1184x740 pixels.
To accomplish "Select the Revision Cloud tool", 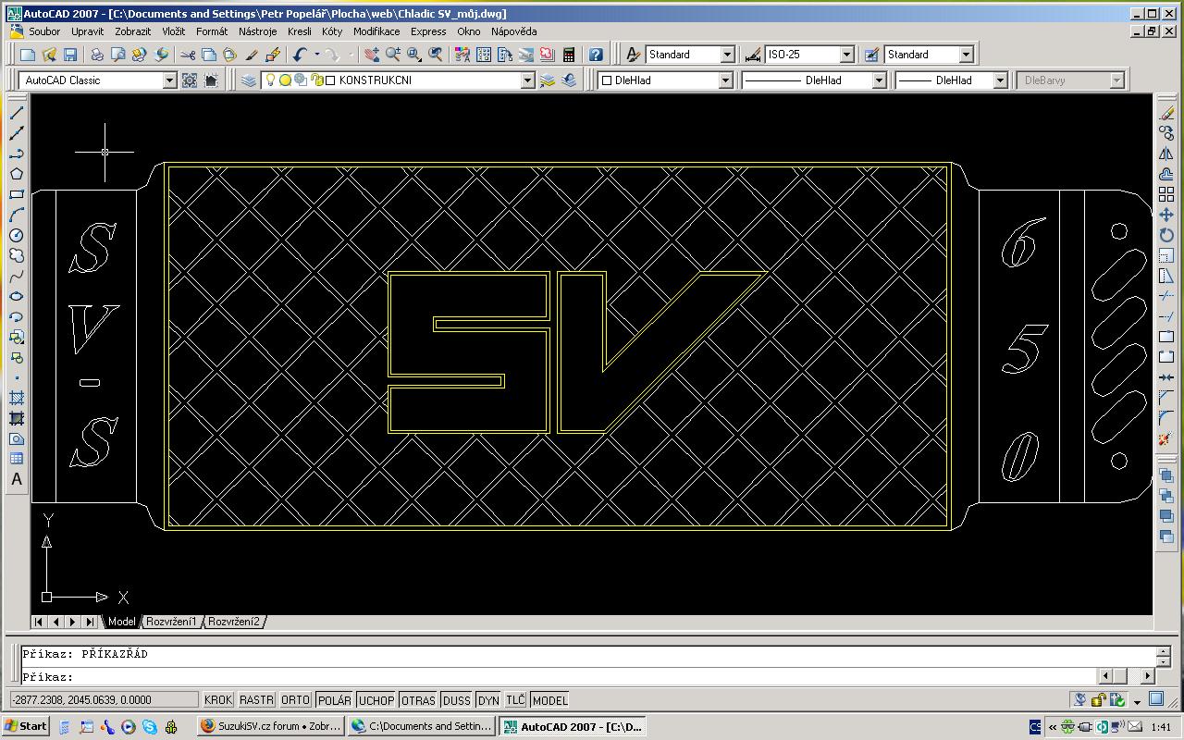I will 17,255.
